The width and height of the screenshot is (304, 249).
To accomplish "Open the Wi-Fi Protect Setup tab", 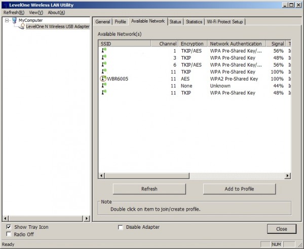I will pos(225,22).
